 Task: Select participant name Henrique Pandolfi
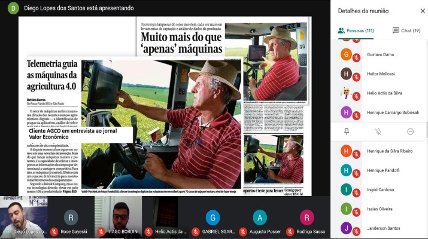coord(383,170)
